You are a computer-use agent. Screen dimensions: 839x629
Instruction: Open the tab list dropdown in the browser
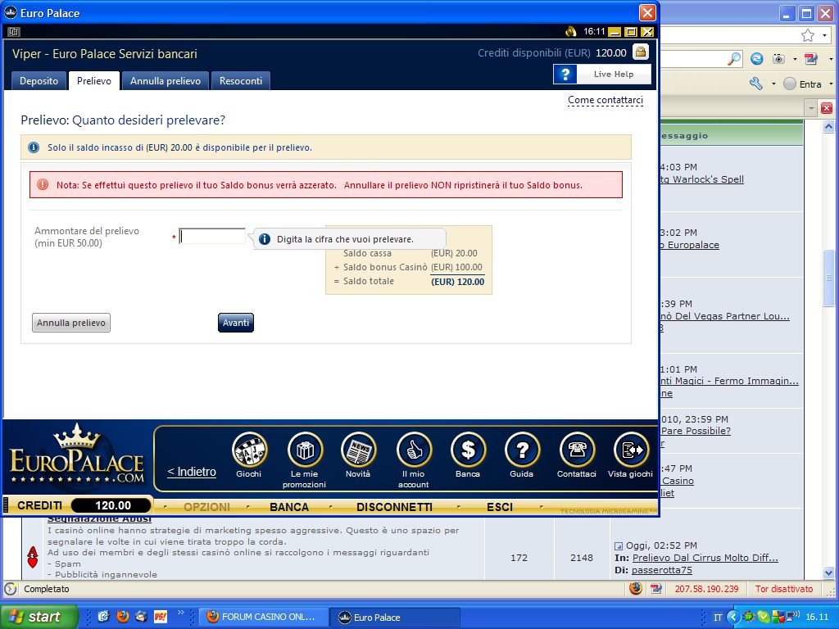[x=811, y=109]
